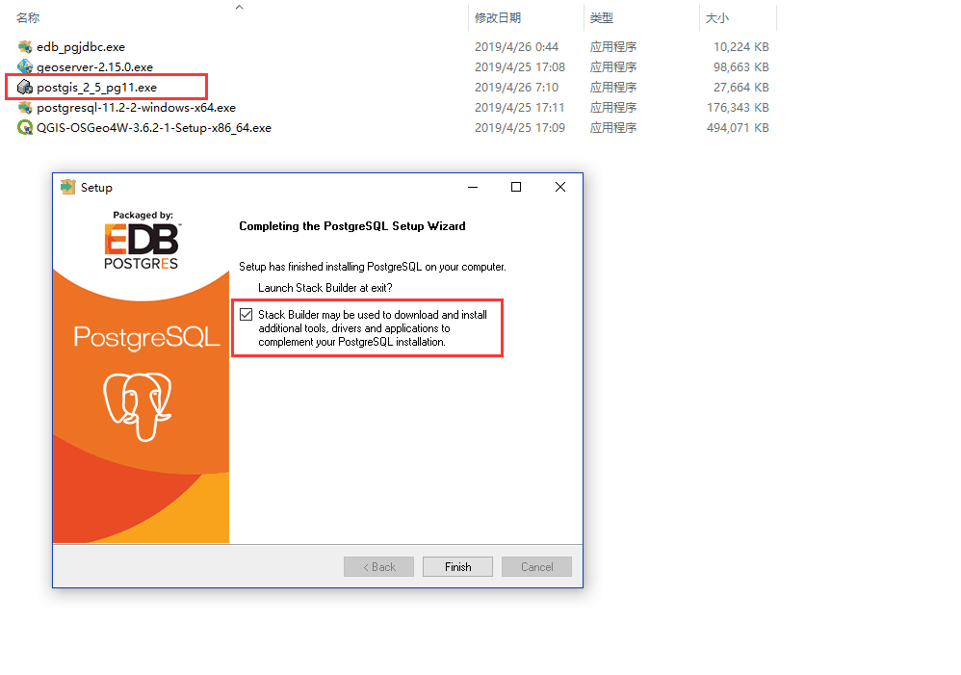Viewport: 961px width, 675px height.
Task: Select the QGIS-OSGeo4W setup file icon
Action: tap(24, 127)
